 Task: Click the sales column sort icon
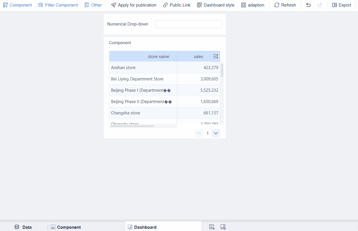click(x=216, y=56)
